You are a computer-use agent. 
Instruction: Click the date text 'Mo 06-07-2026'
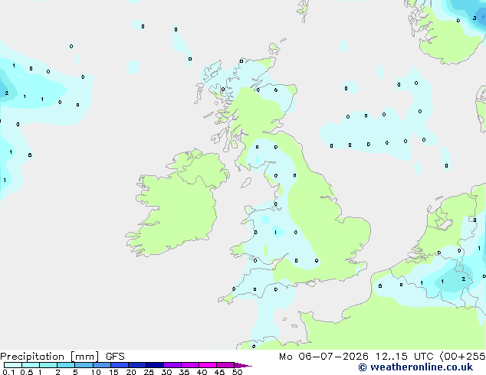point(323,357)
